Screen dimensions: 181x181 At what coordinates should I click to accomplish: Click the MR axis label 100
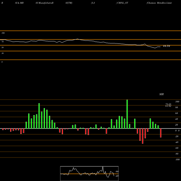coord(177,102)
